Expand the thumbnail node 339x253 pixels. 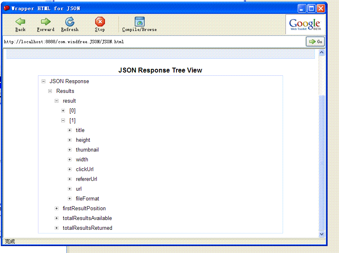click(x=69, y=150)
